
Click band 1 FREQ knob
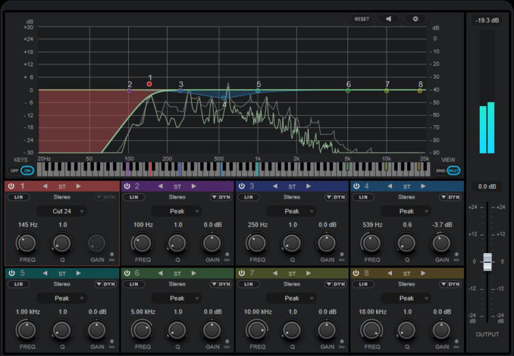pos(27,243)
